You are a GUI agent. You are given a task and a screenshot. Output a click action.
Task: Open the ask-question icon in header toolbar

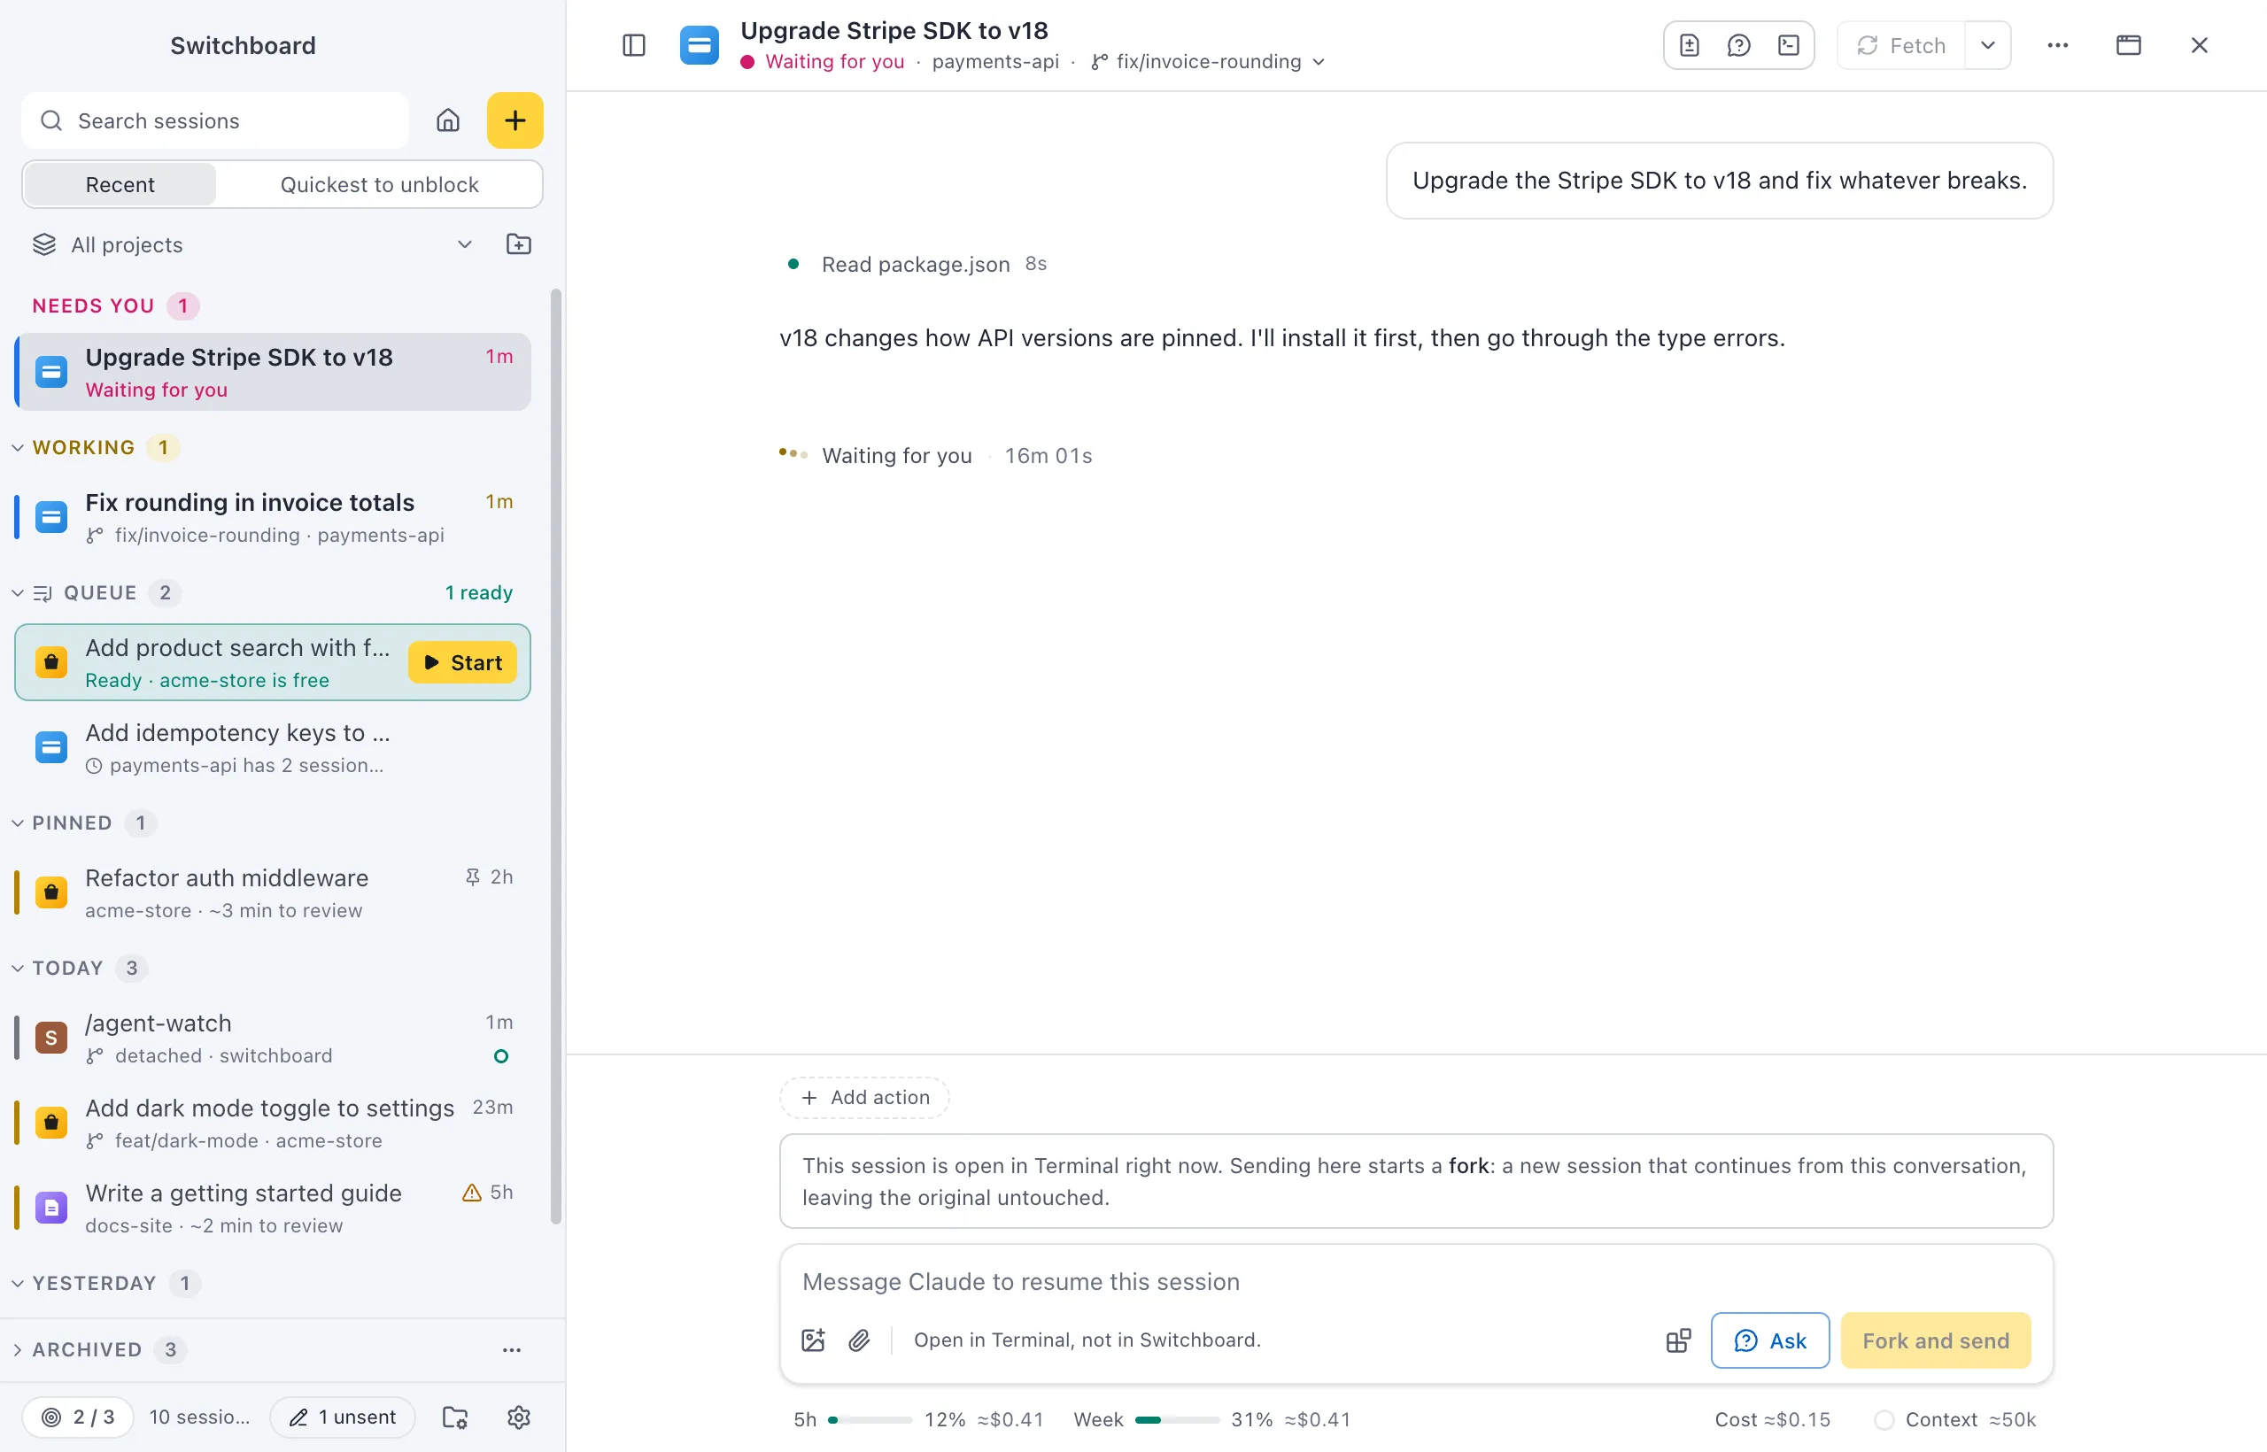click(x=1739, y=45)
